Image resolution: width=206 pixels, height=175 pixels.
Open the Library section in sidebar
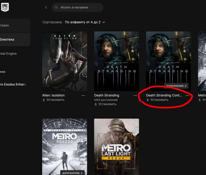(15, 39)
